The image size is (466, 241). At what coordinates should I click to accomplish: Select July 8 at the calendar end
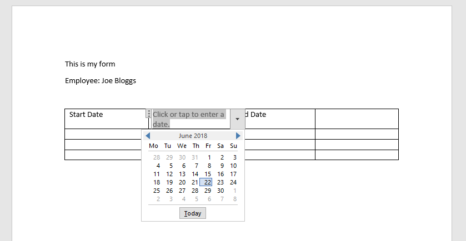coord(235,199)
